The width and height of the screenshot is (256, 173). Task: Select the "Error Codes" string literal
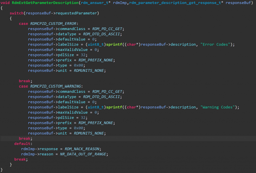coord(215,45)
